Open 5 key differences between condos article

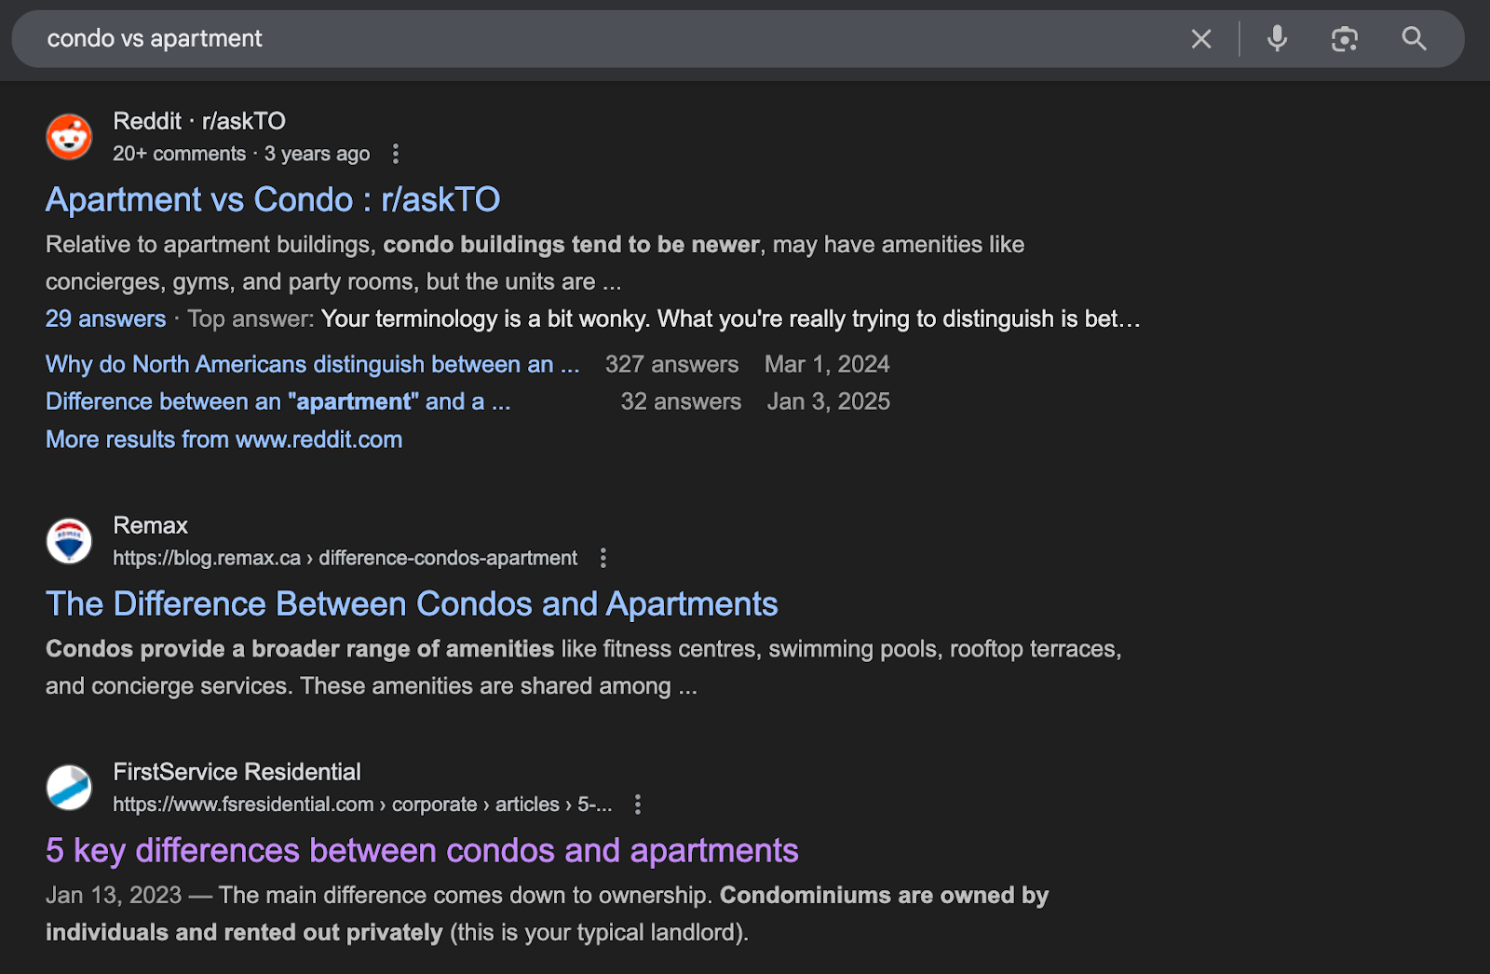tap(422, 850)
